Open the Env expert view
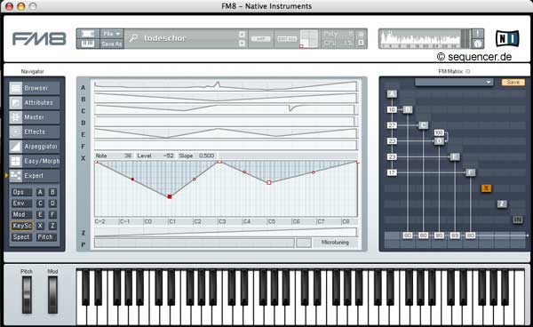This screenshot has width=533, height=327. [21, 203]
